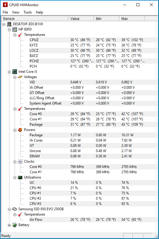Click the HP 80FD motherboard icon
The width and height of the screenshot is (159, 239).
[15, 29]
